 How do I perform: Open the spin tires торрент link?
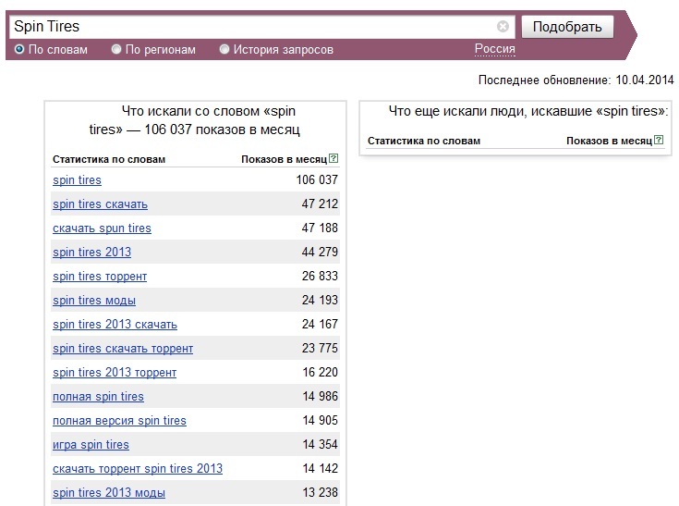100,277
